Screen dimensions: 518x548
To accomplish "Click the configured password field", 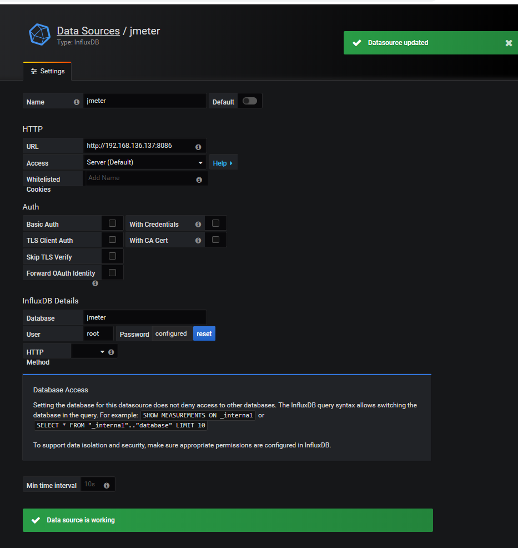I will click(x=172, y=334).
